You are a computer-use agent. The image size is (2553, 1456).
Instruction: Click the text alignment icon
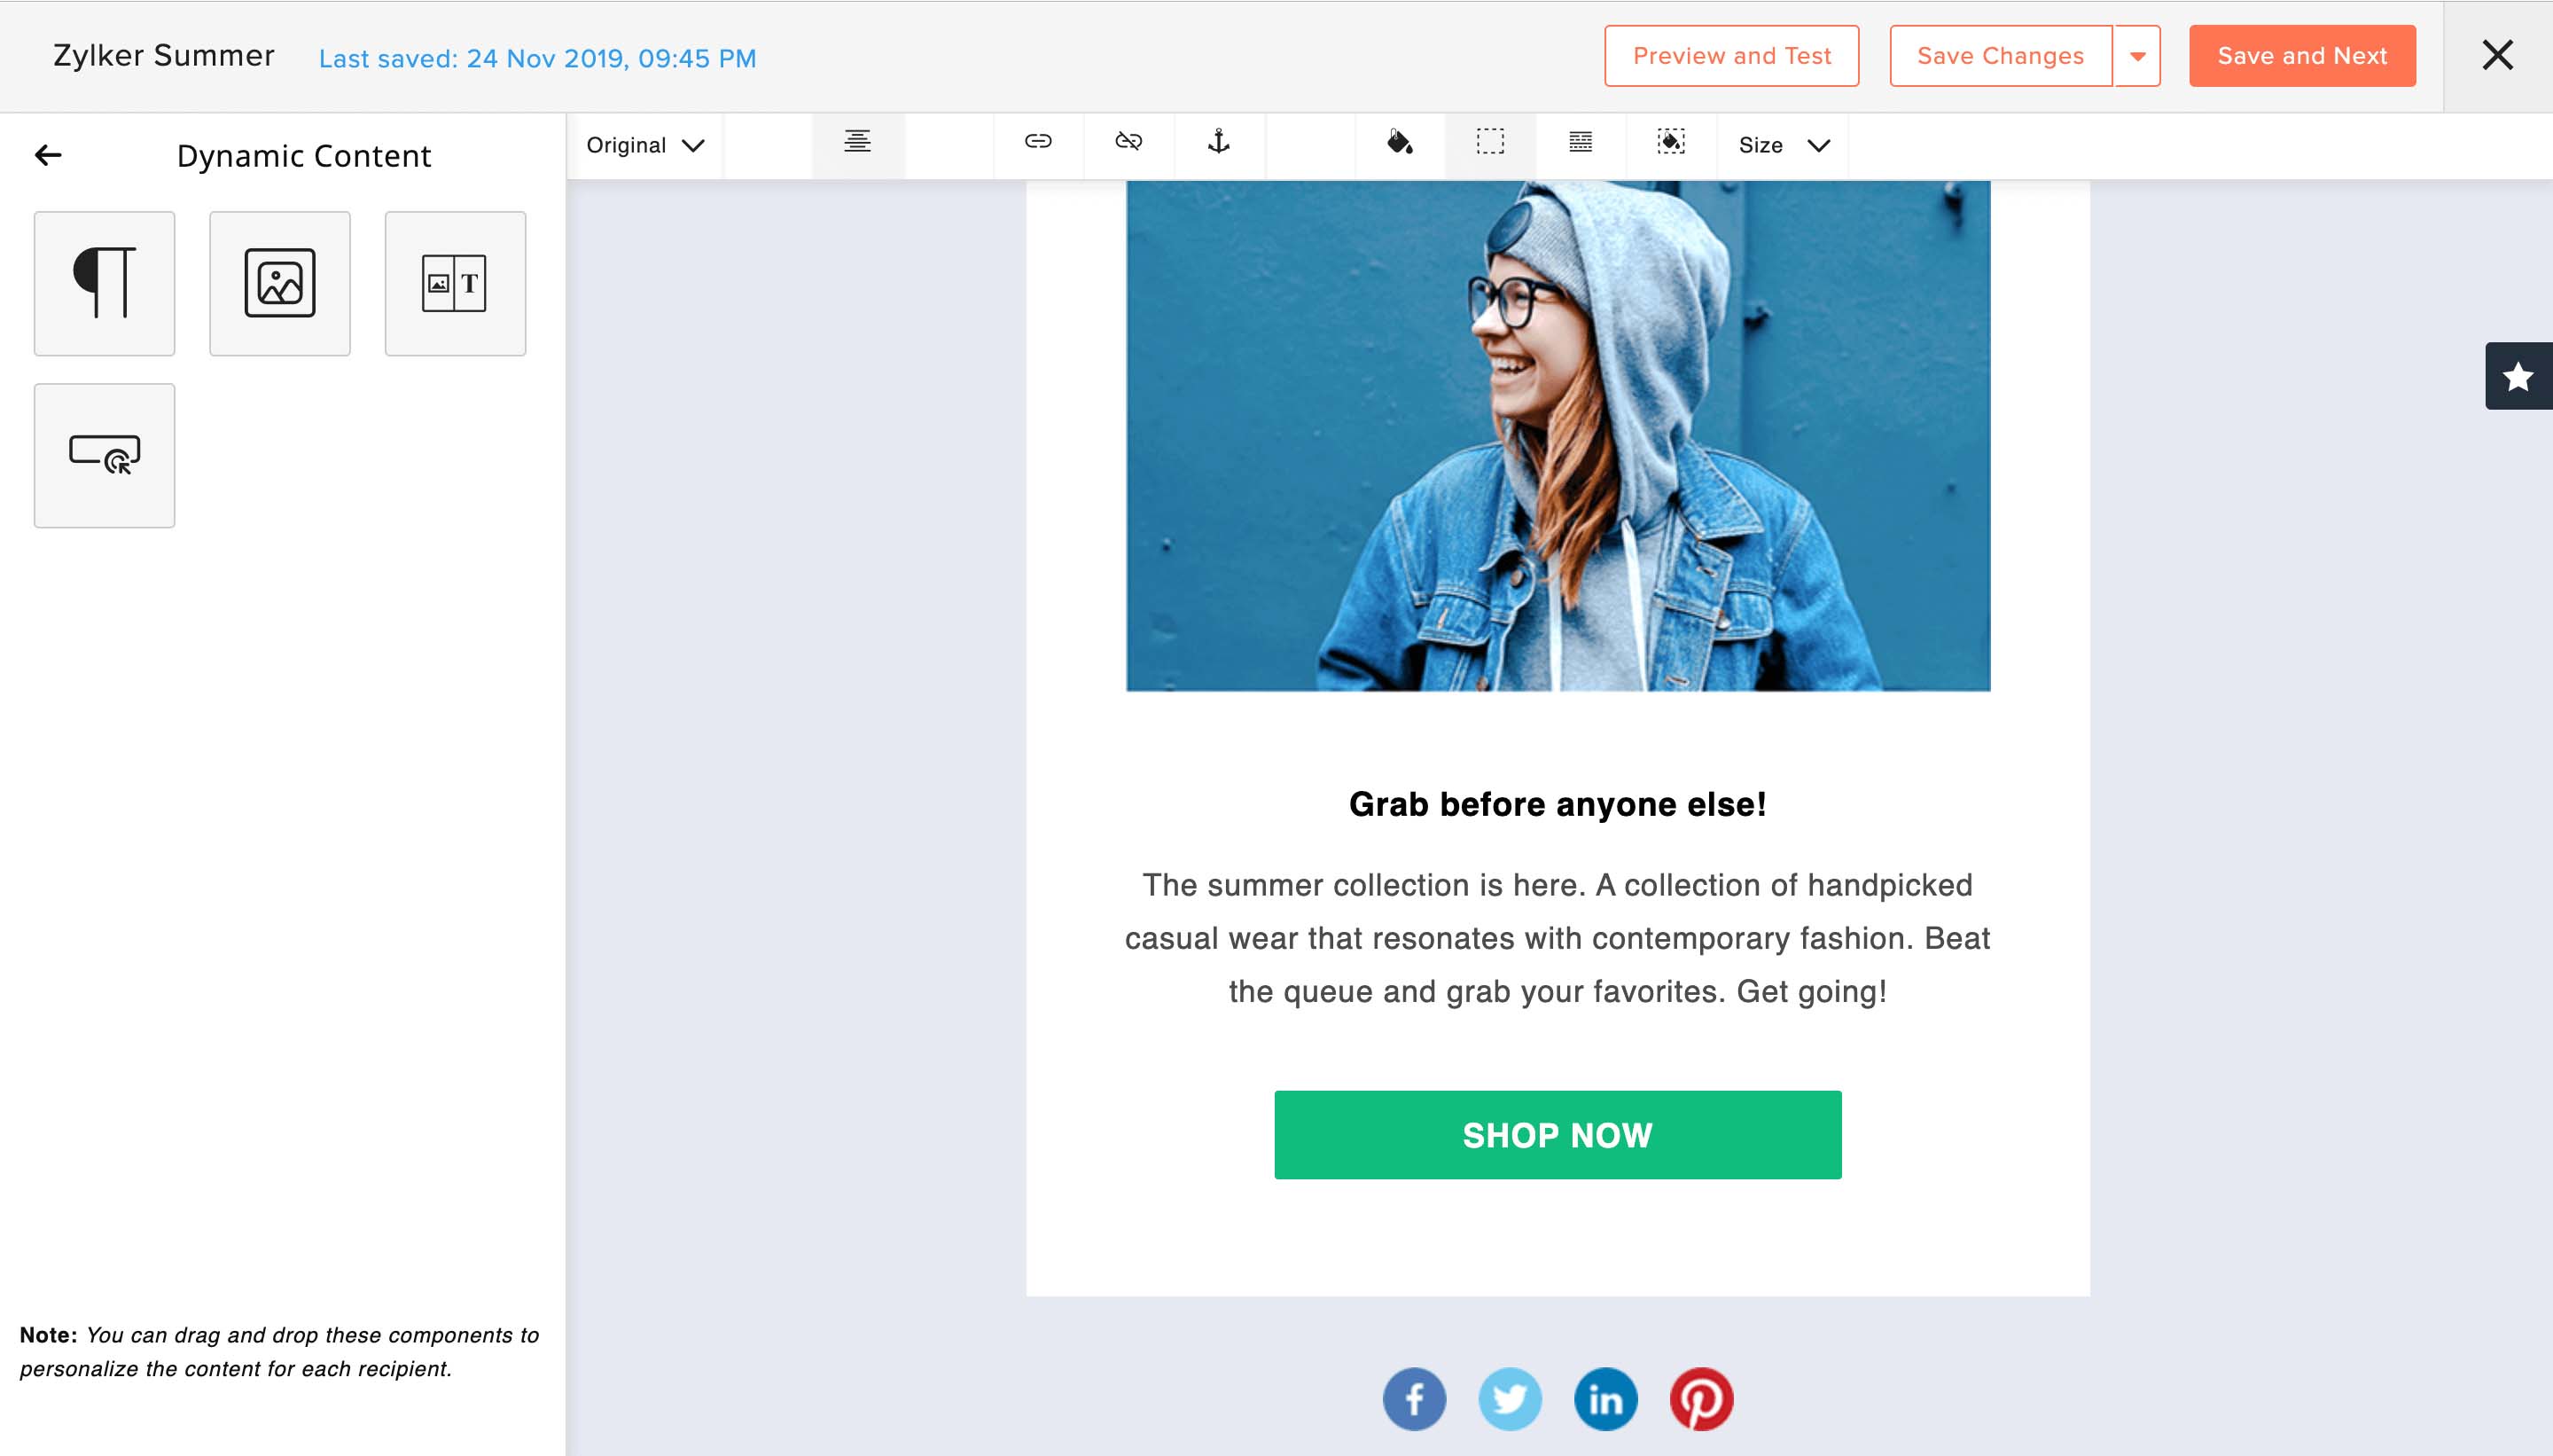click(857, 144)
